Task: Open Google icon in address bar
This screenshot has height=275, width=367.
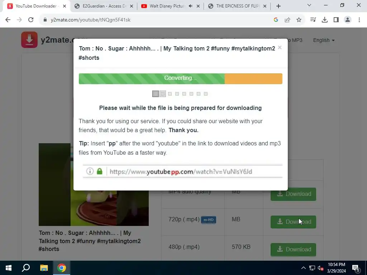Action: point(276,20)
